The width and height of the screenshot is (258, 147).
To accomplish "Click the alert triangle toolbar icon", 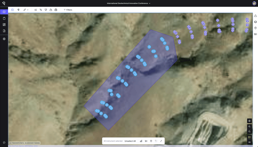I will [x=51, y=10].
